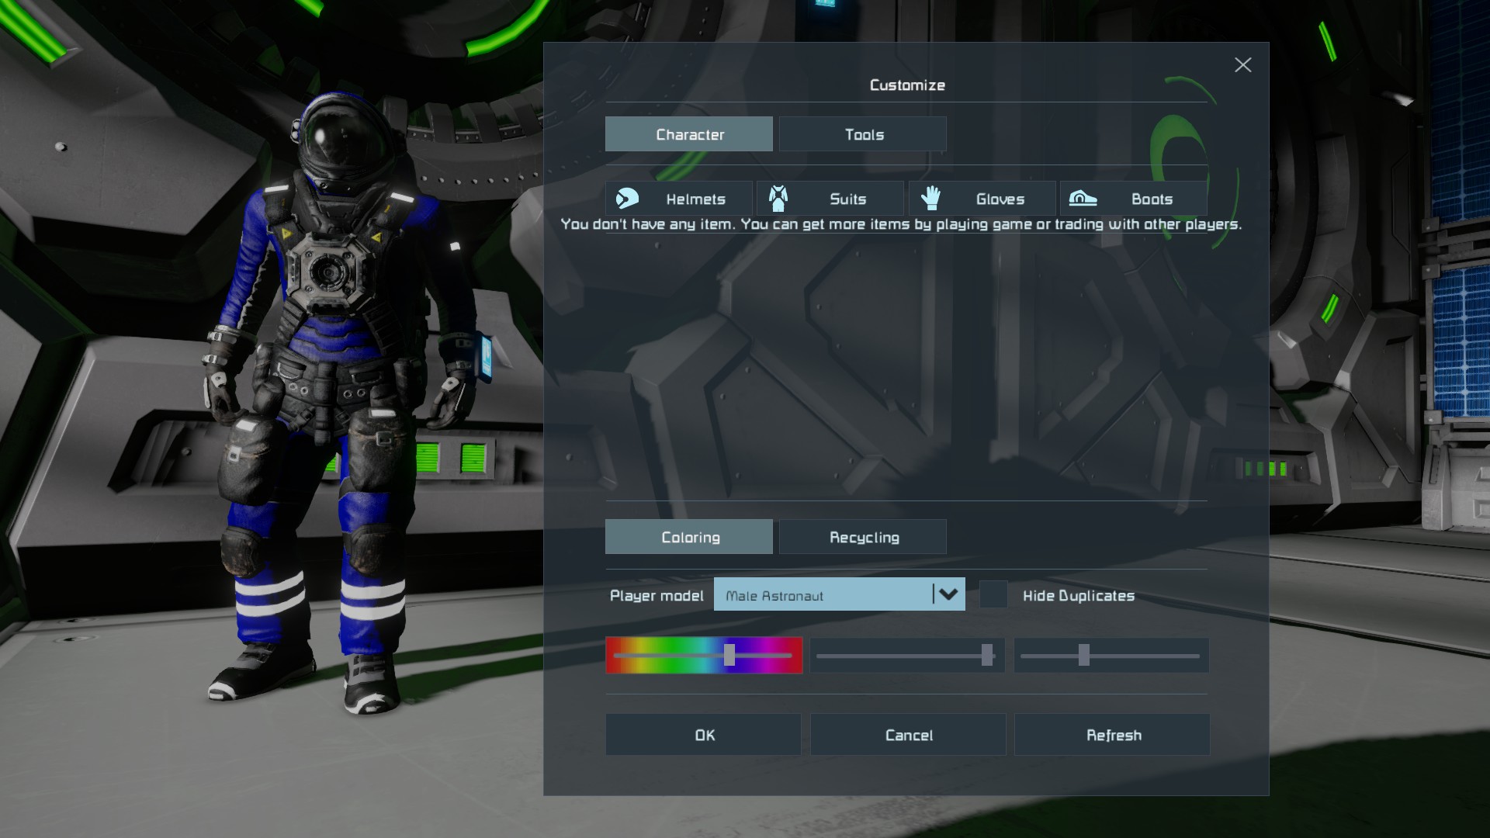
Task: Click the rightmost brightness slider handle
Action: 1084,655
